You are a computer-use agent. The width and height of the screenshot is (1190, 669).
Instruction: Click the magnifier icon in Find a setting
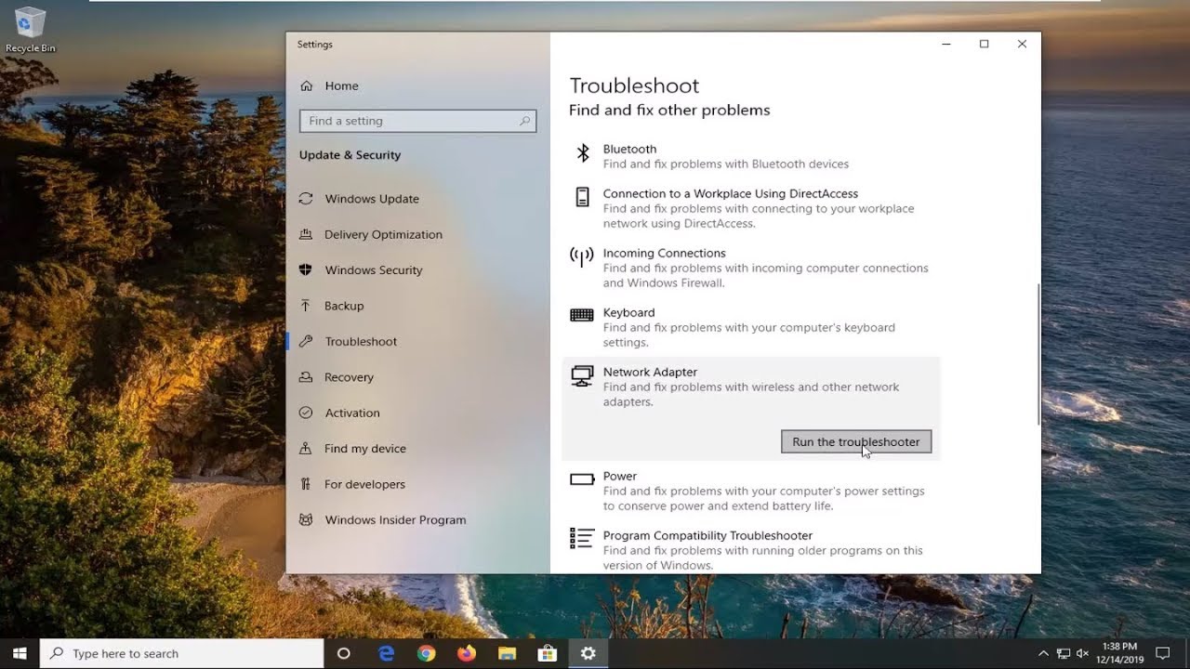(x=524, y=121)
